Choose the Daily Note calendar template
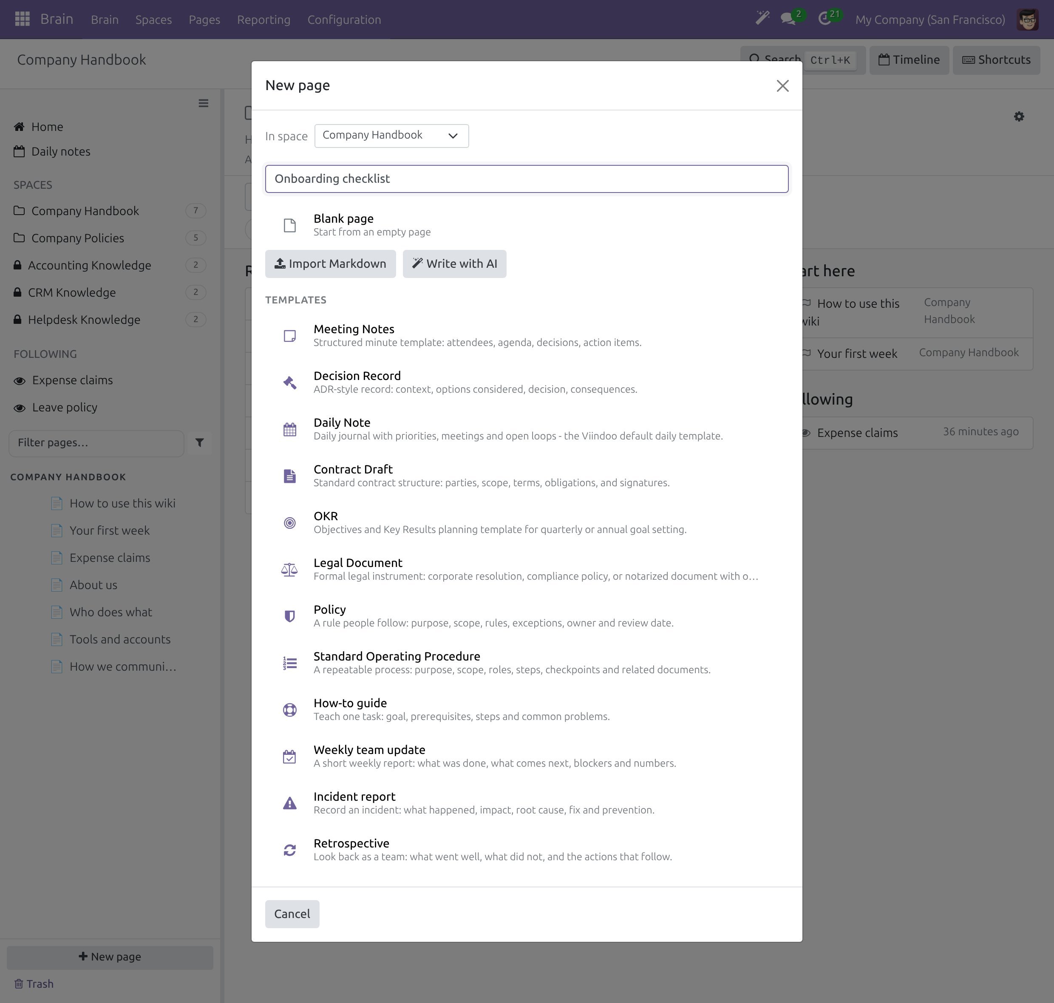 [x=527, y=429]
